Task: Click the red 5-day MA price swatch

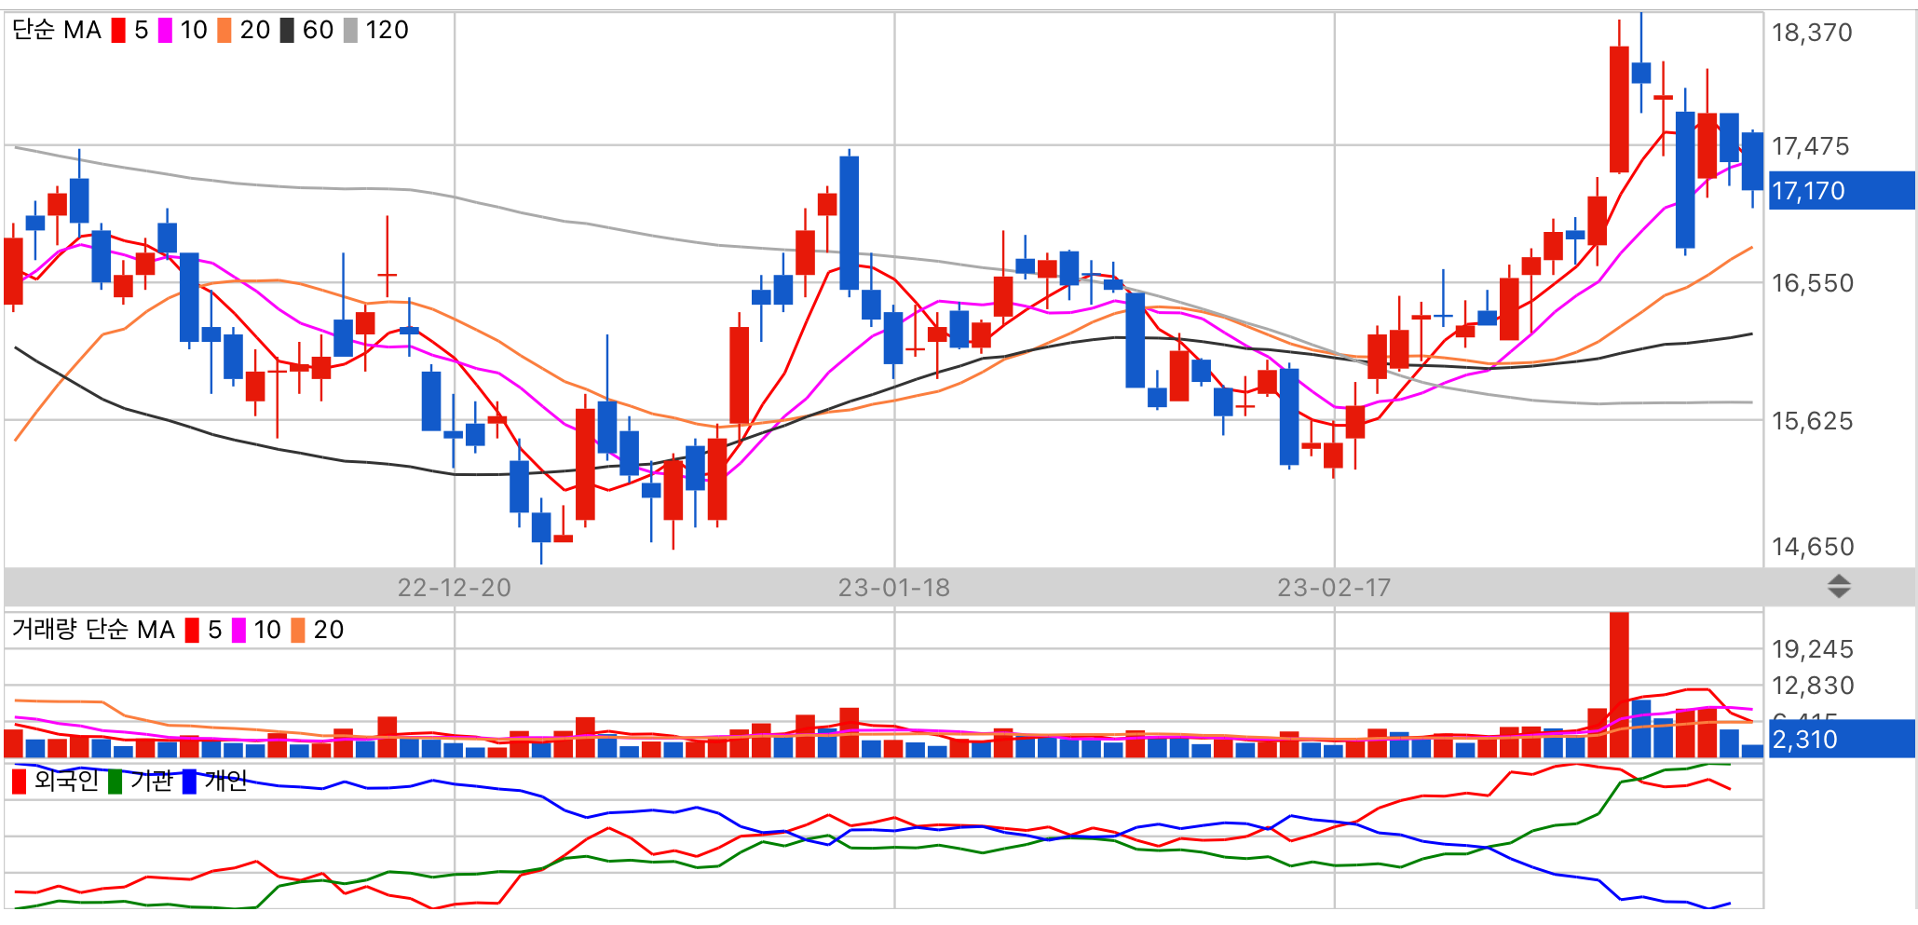Action: coord(118,31)
